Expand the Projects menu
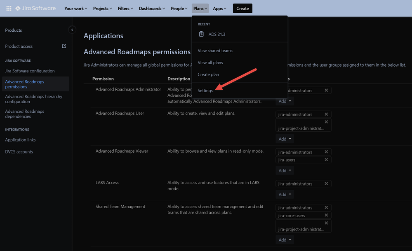The height and width of the screenshot is (251, 412). click(x=102, y=8)
